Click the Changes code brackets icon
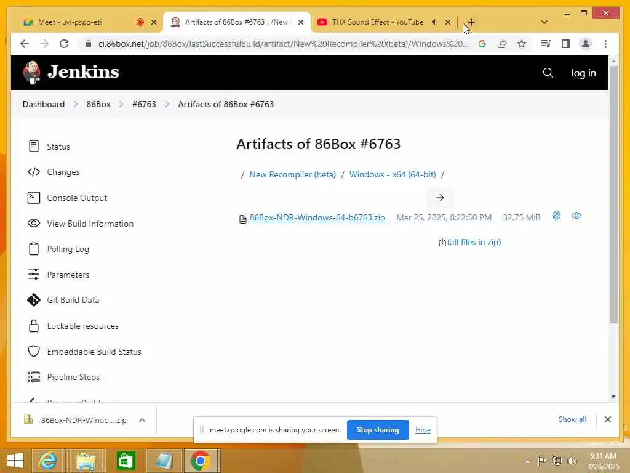Screen dimensions: 630x473 (x=34, y=172)
